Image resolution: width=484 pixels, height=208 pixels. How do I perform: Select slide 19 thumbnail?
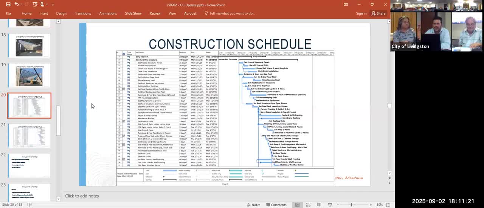(29, 76)
